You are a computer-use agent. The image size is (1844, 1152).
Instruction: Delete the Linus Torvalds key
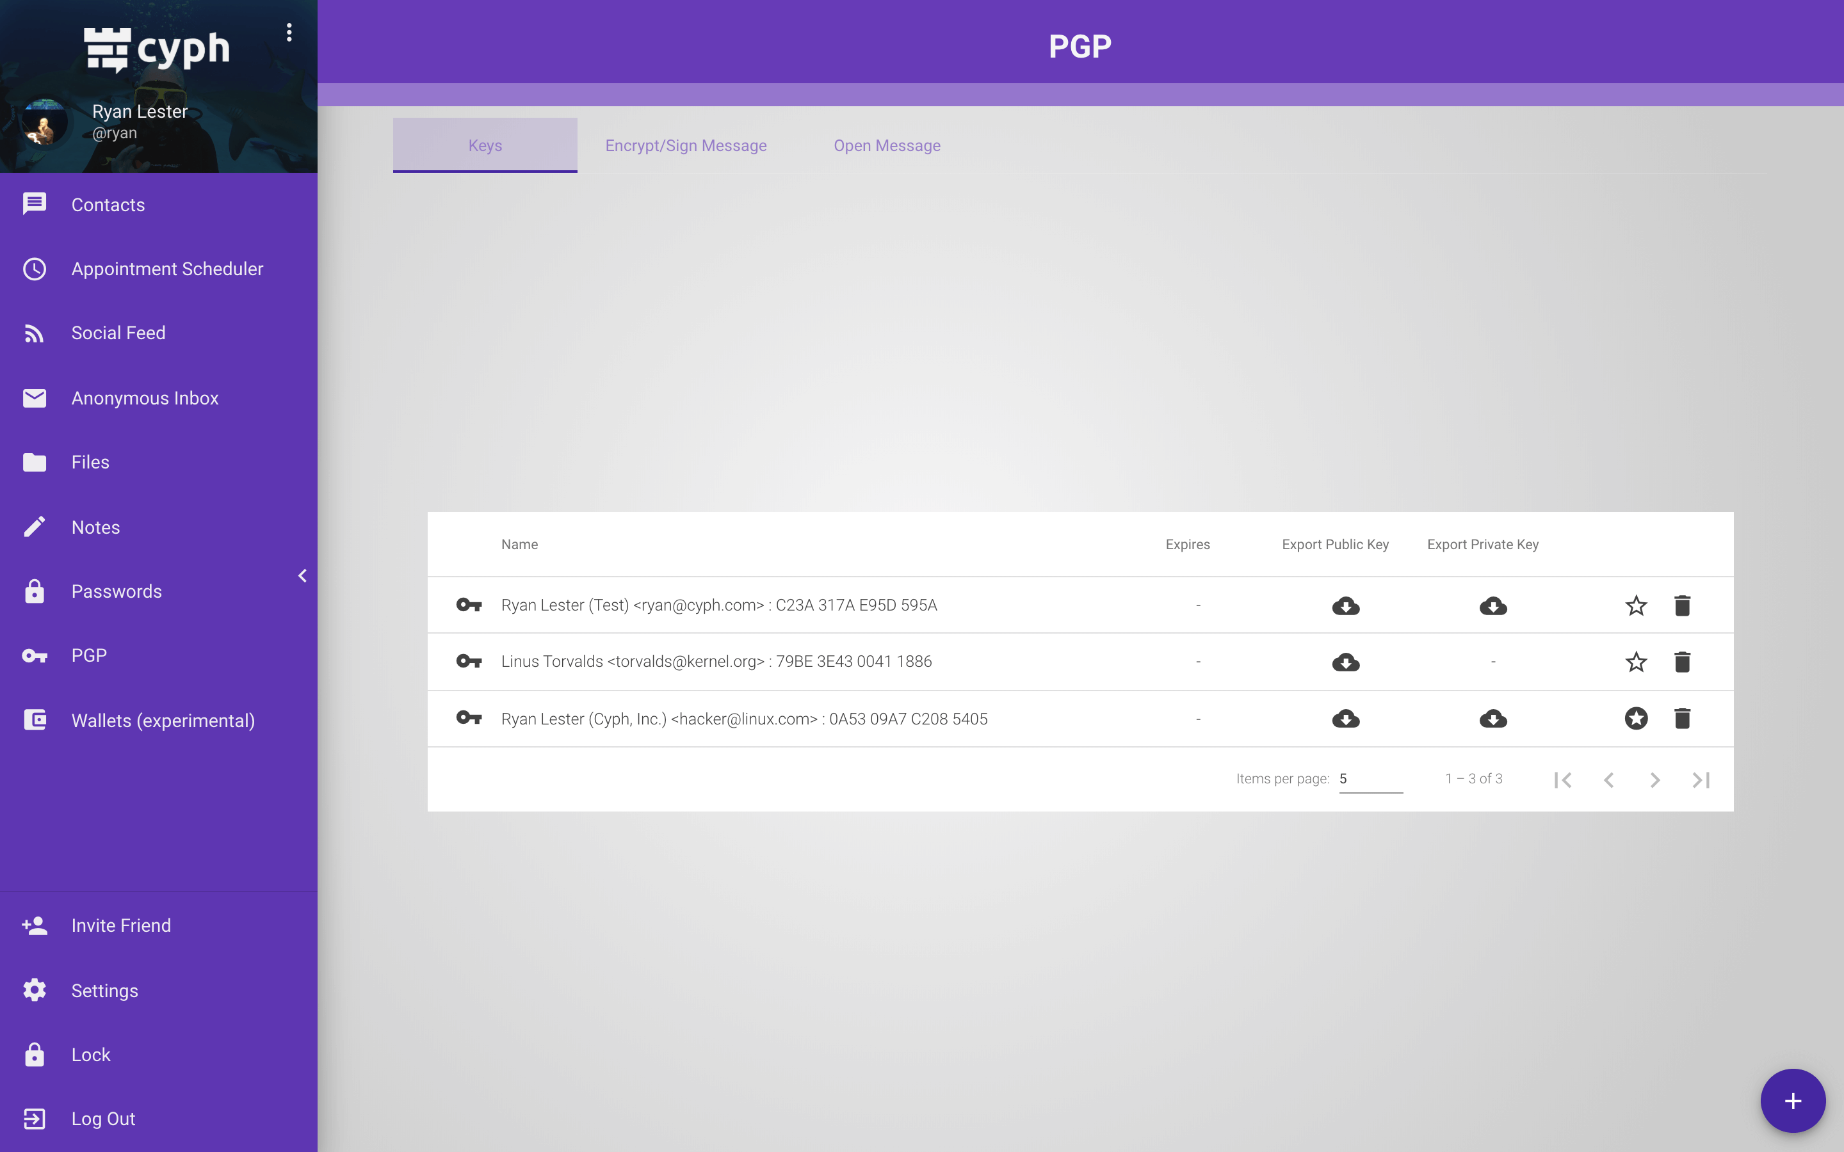pyautogui.click(x=1683, y=661)
